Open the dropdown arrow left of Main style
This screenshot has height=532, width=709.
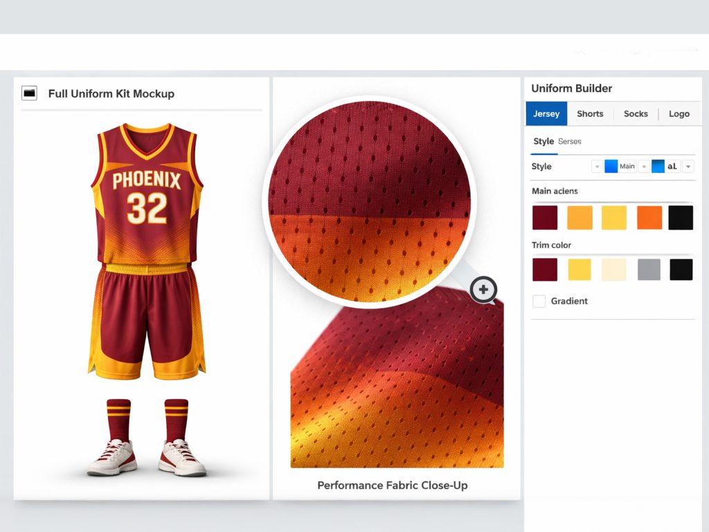pyautogui.click(x=597, y=167)
